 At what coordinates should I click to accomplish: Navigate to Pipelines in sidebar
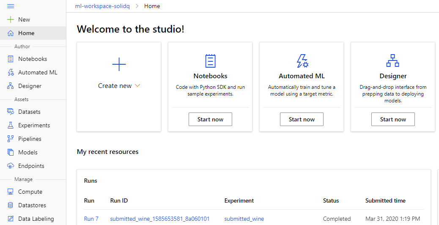click(30, 139)
